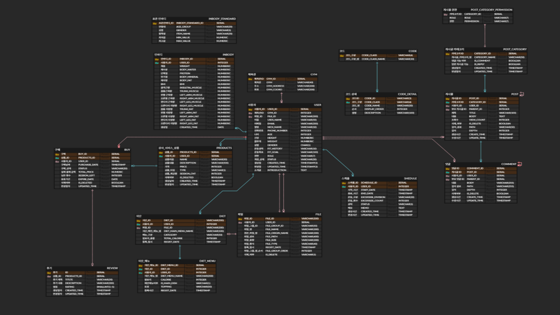Click the key icon on FILE table's FILE_ID row
This screenshot has height=315, width=560.
pyautogui.click(x=240, y=219)
